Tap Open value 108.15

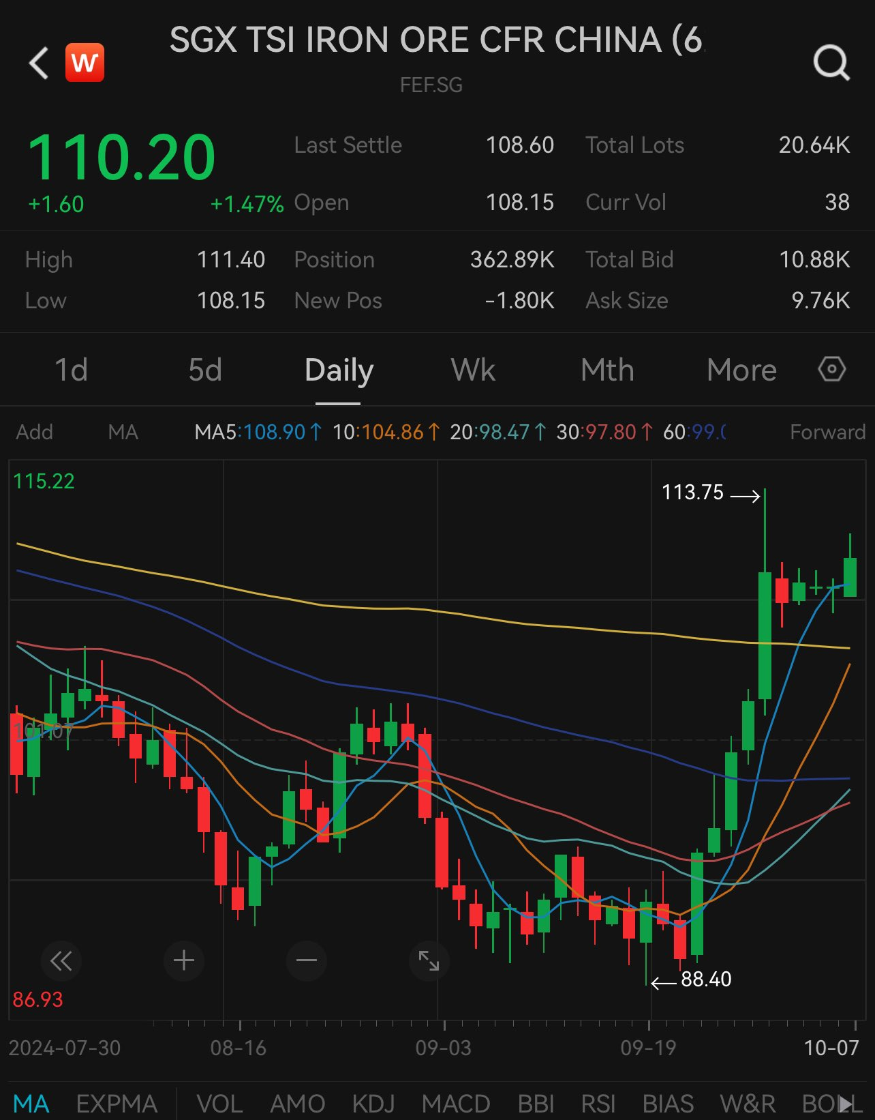tap(520, 203)
